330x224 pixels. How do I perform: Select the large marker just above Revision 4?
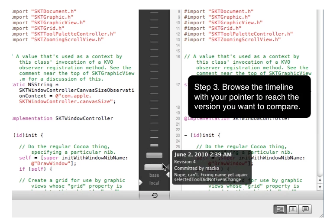coord(154,156)
